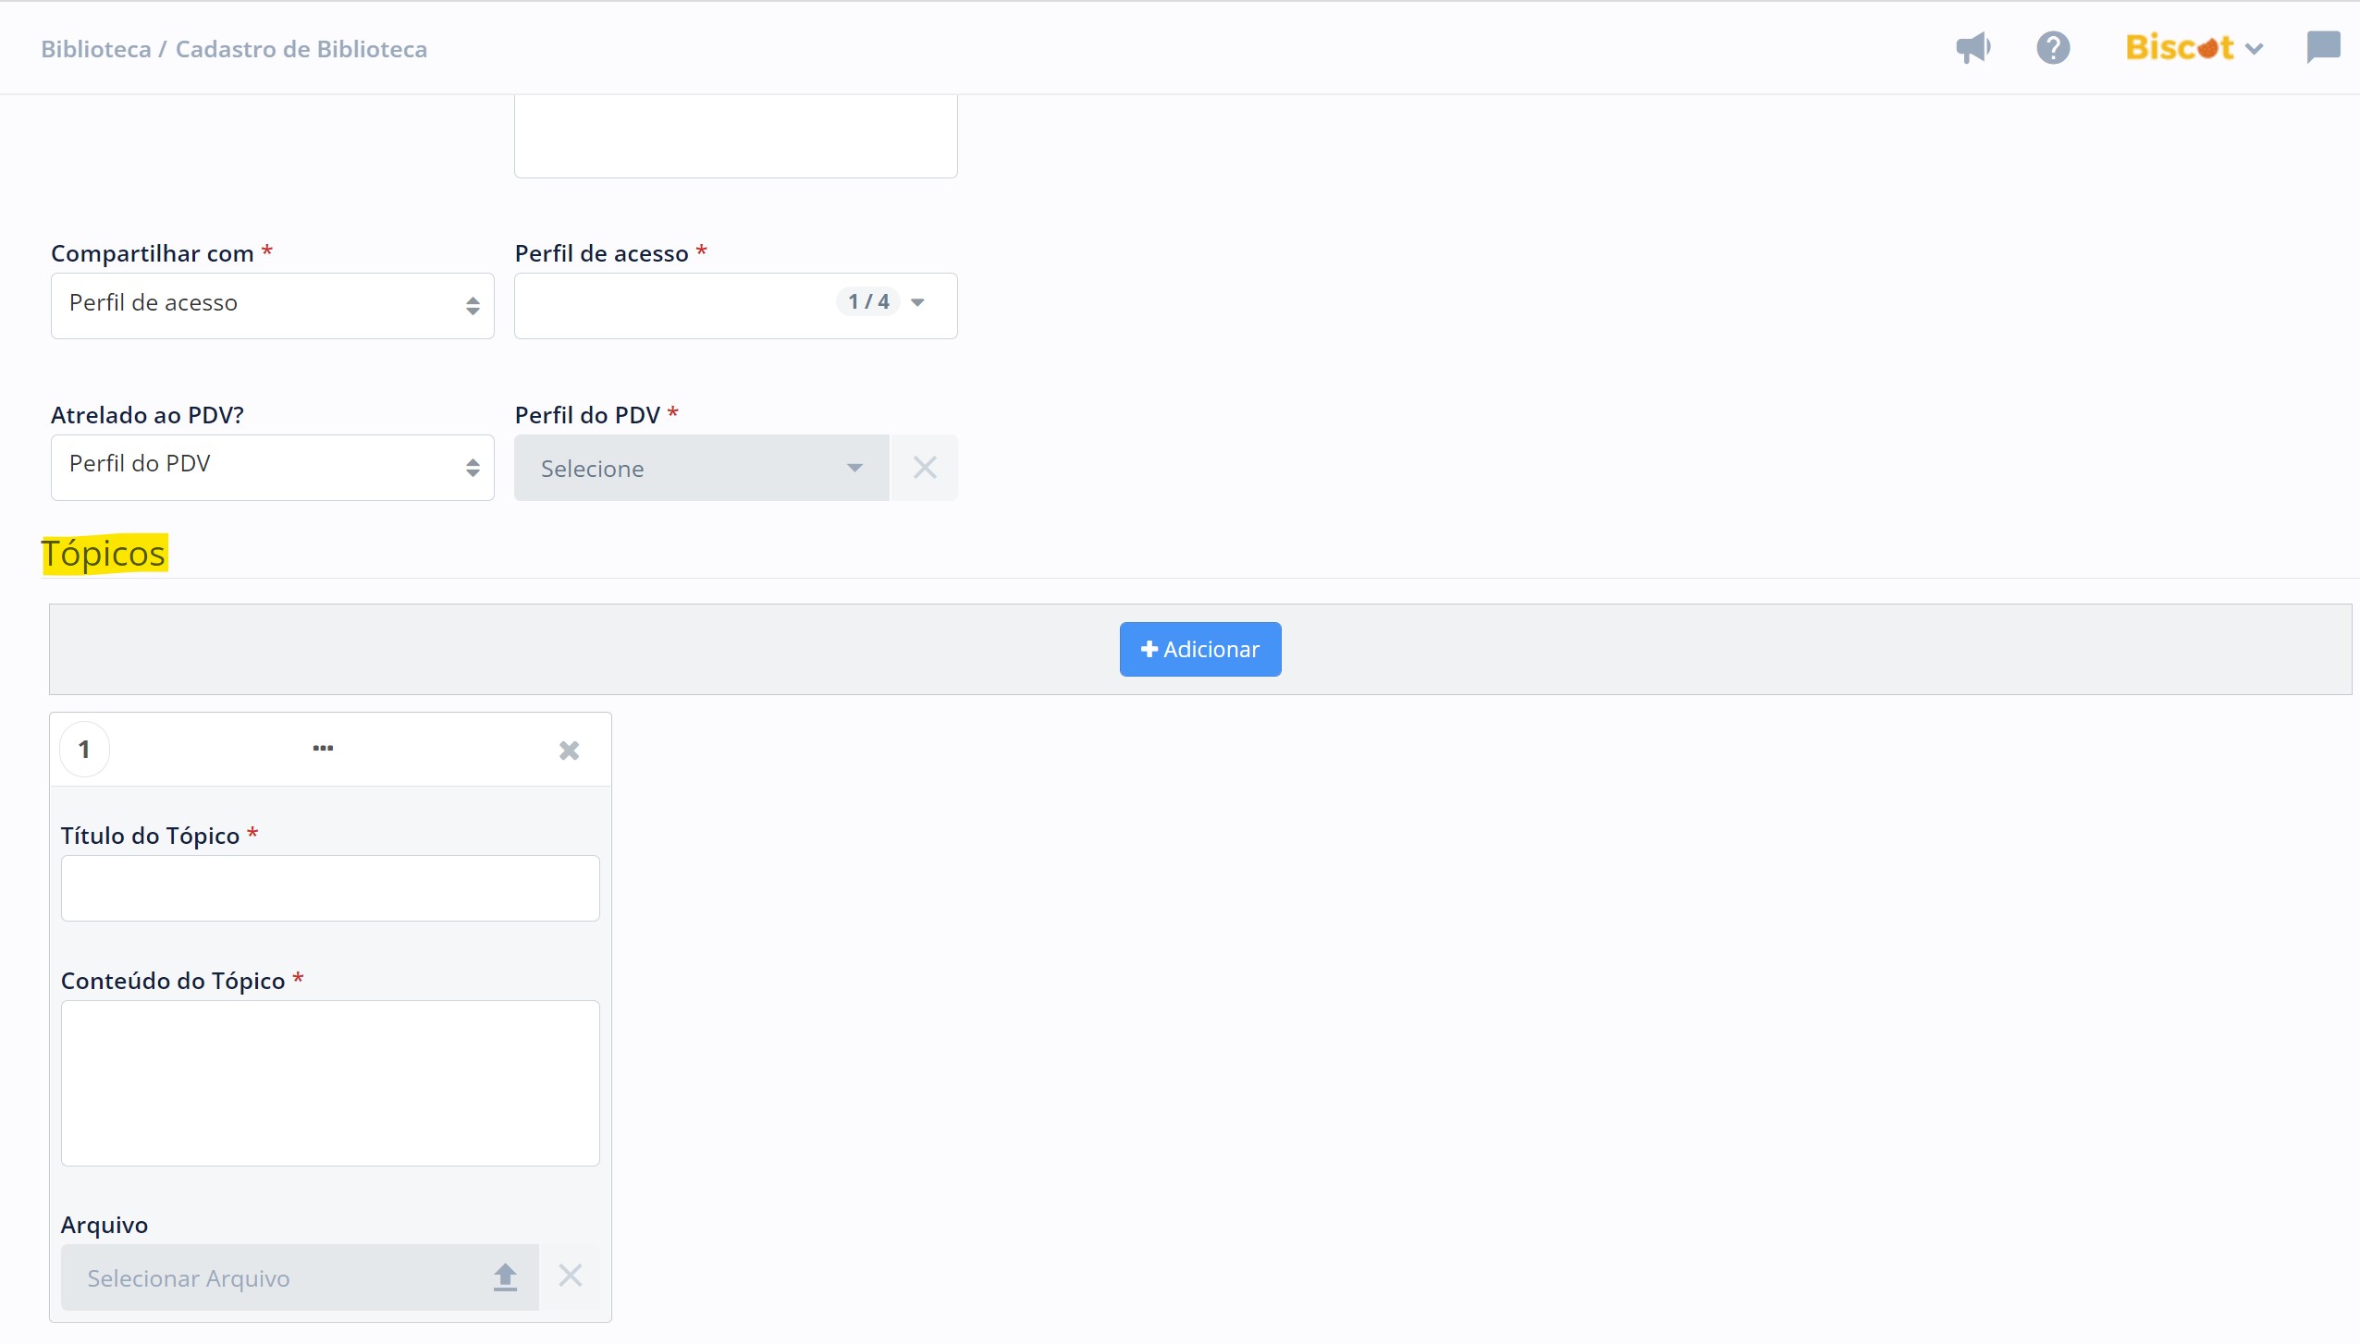Click the three-dot drag handle on topic 1
Image resolution: width=2360 pixels, height=1344 pixels.
click(x=323, y=749)
